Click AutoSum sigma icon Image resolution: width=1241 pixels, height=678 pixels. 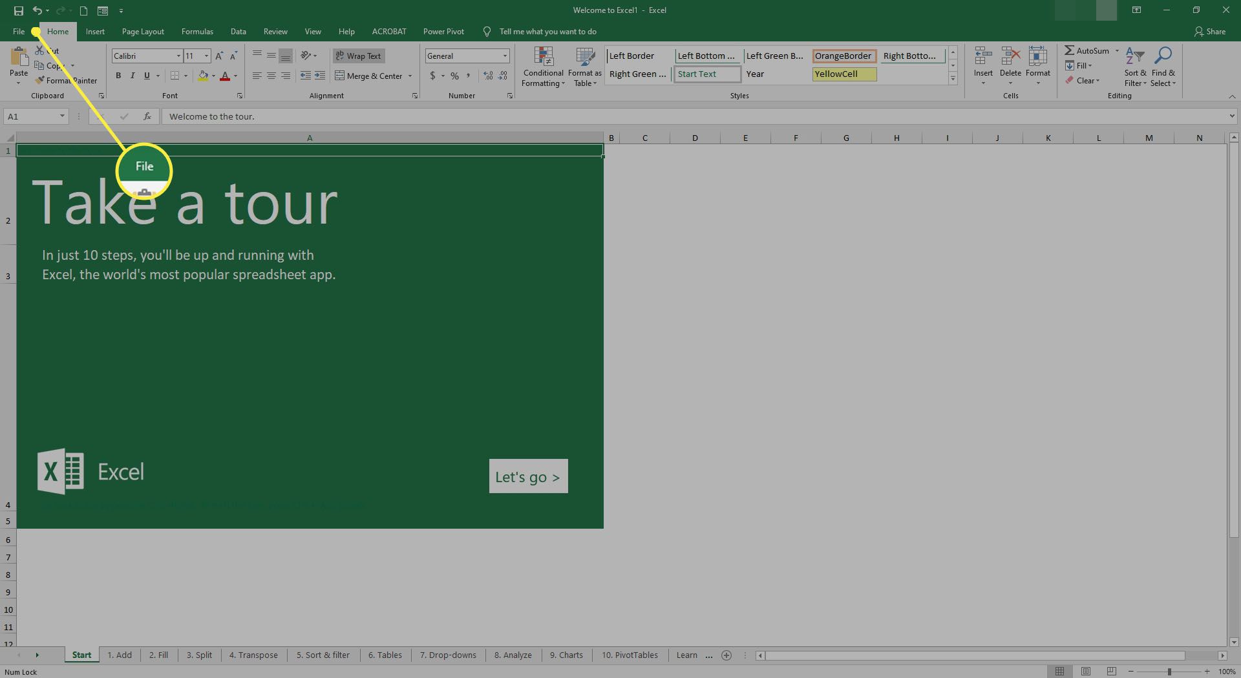click(1070, 50)
